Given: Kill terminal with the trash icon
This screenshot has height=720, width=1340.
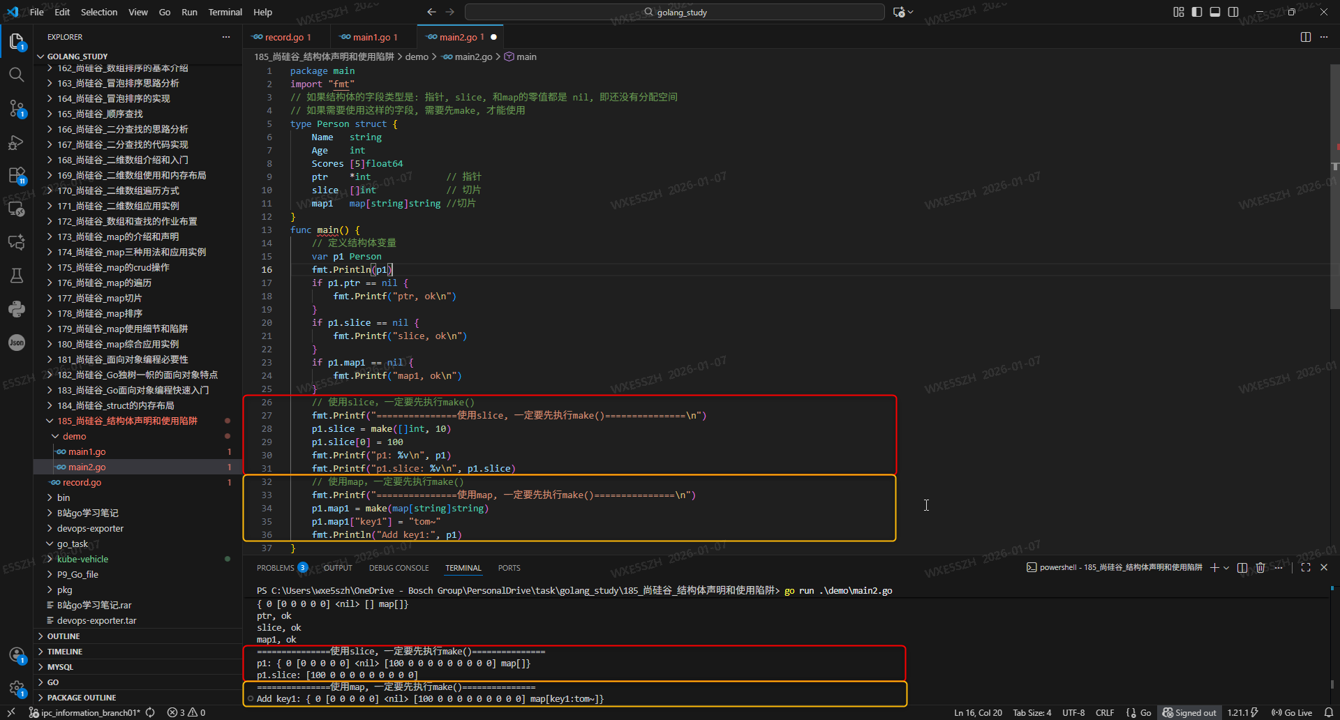Looking at the screenshot, I should [x=1260, y=568].
